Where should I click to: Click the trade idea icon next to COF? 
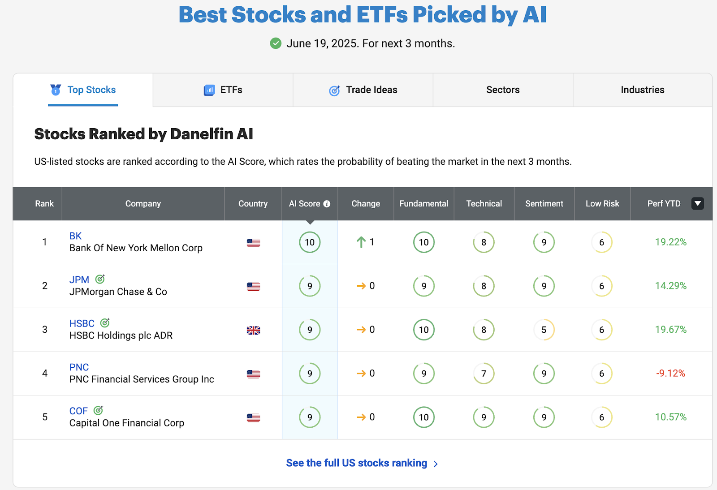[x=98, y=410]
